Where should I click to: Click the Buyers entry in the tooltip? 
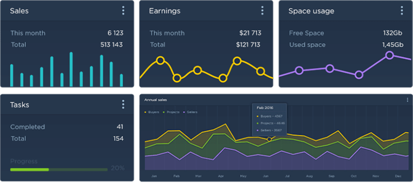[269, 116]
